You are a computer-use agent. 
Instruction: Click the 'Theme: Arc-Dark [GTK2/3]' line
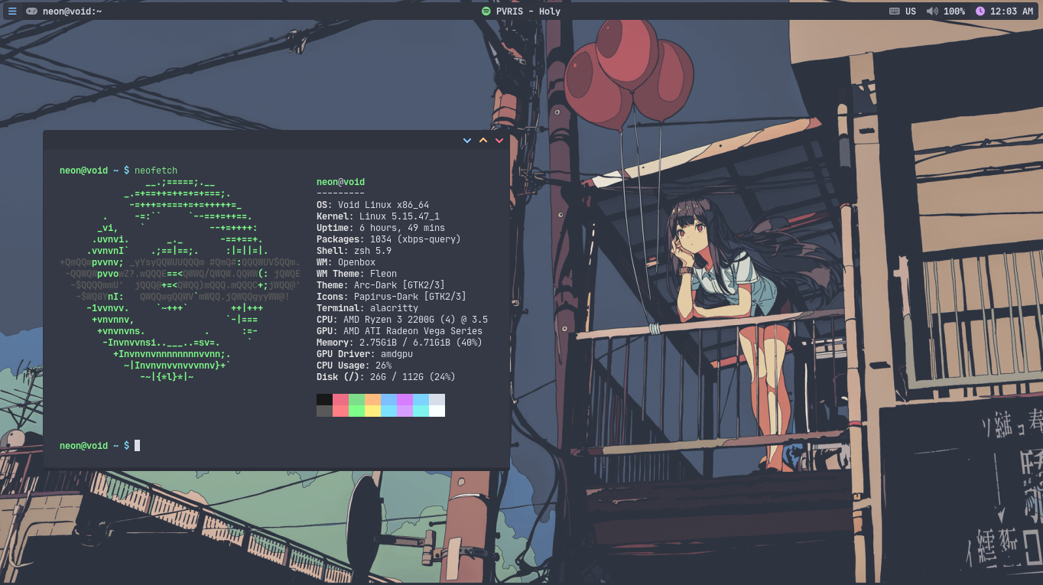(381, 285)
